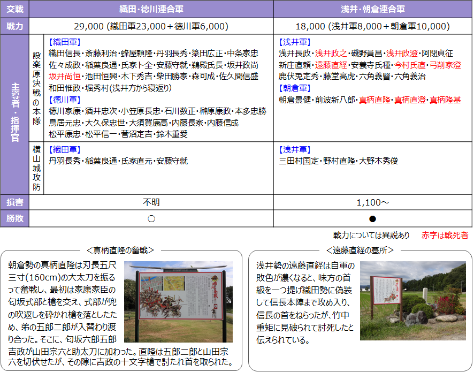
Task: Click the 横山城攻防 sub-row label
Action: click(36, 167)
